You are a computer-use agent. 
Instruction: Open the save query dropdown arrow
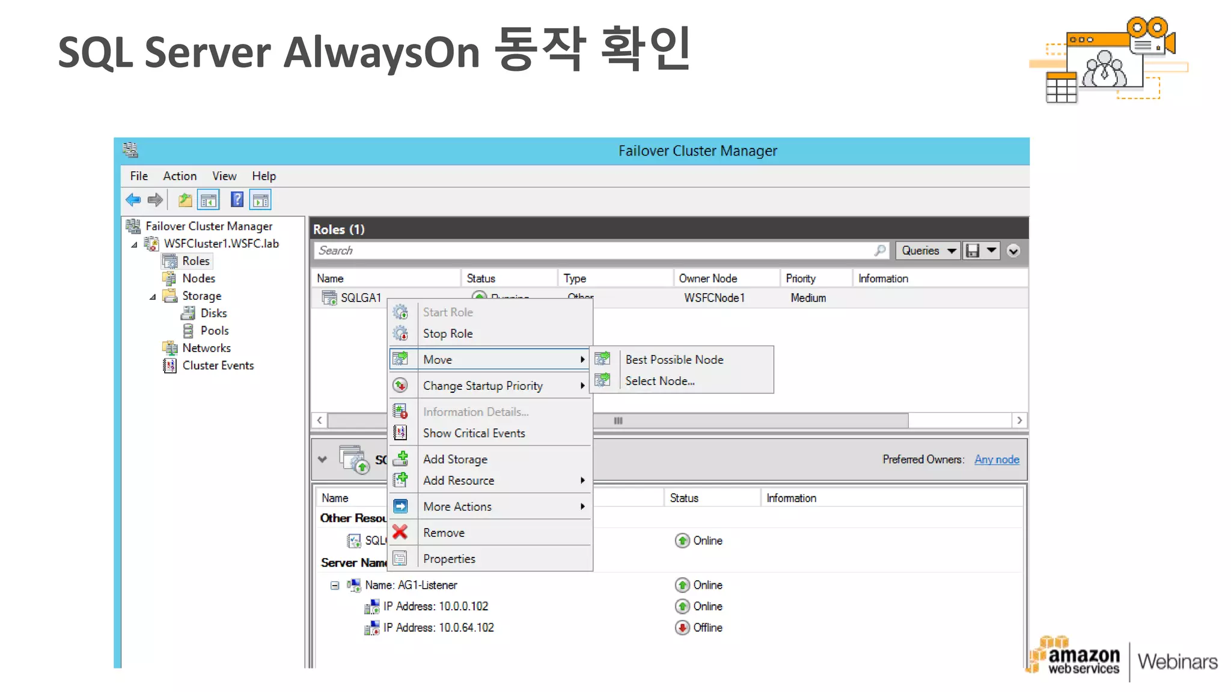coord(992,250)
